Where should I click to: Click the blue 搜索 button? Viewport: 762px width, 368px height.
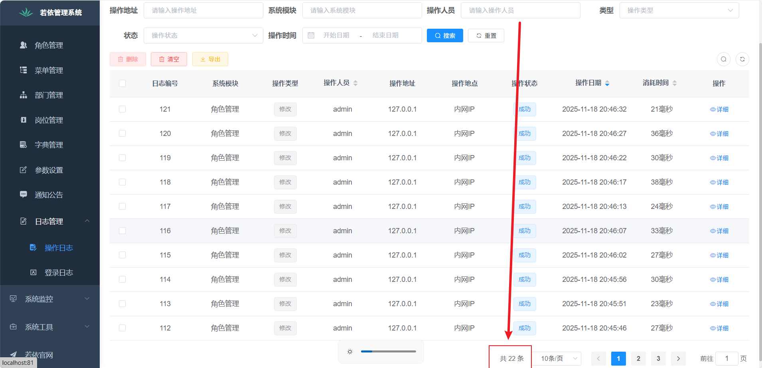tap(445, 35)
